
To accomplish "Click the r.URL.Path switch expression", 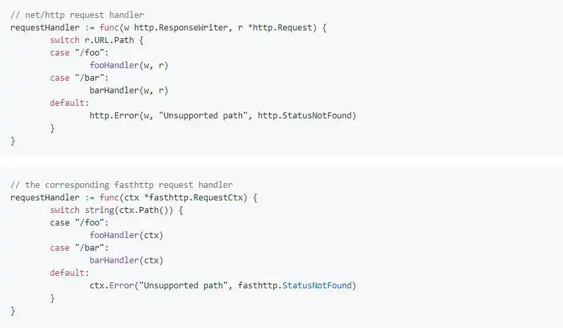I will point(112,40).
